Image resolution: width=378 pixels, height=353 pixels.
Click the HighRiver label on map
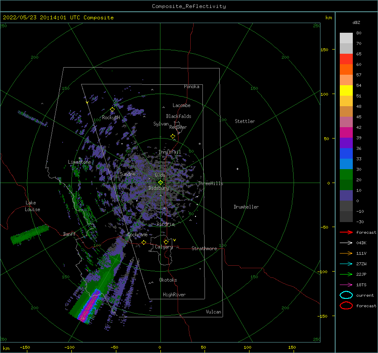coord(174,295)
